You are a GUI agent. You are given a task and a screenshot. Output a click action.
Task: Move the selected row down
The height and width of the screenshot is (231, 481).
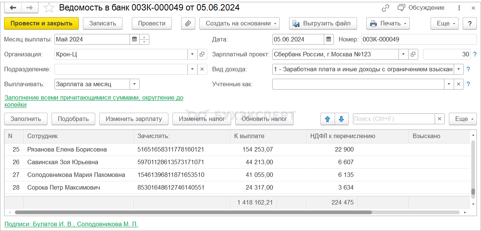coord(341,119)
